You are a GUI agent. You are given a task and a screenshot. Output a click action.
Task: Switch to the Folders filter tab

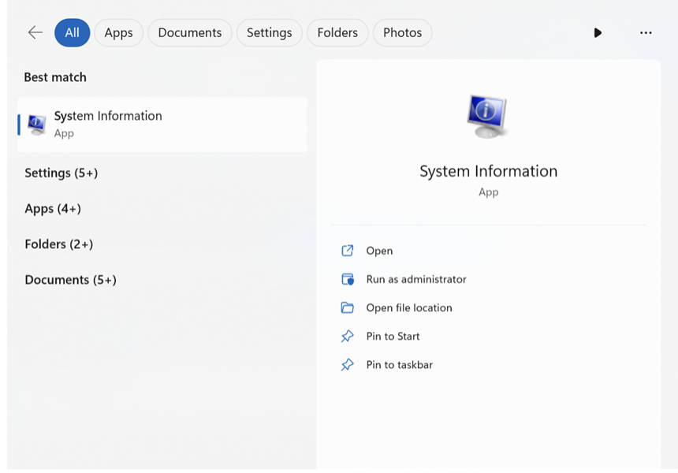(337, 33)
